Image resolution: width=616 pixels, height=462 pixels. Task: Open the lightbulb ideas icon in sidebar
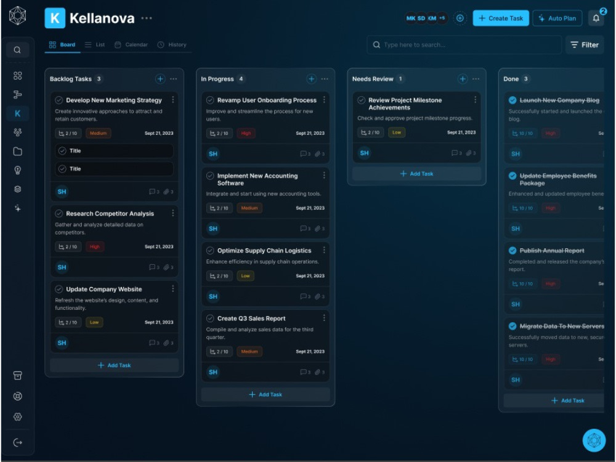17,170
